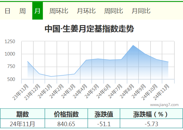The height and width of the screenshot is (130, 183).
Task: Click the 24年7月 axis label
Action: pyautogui.click(x=115, y=91)
